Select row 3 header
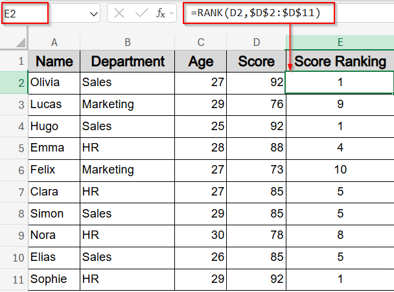 point(14,105)
